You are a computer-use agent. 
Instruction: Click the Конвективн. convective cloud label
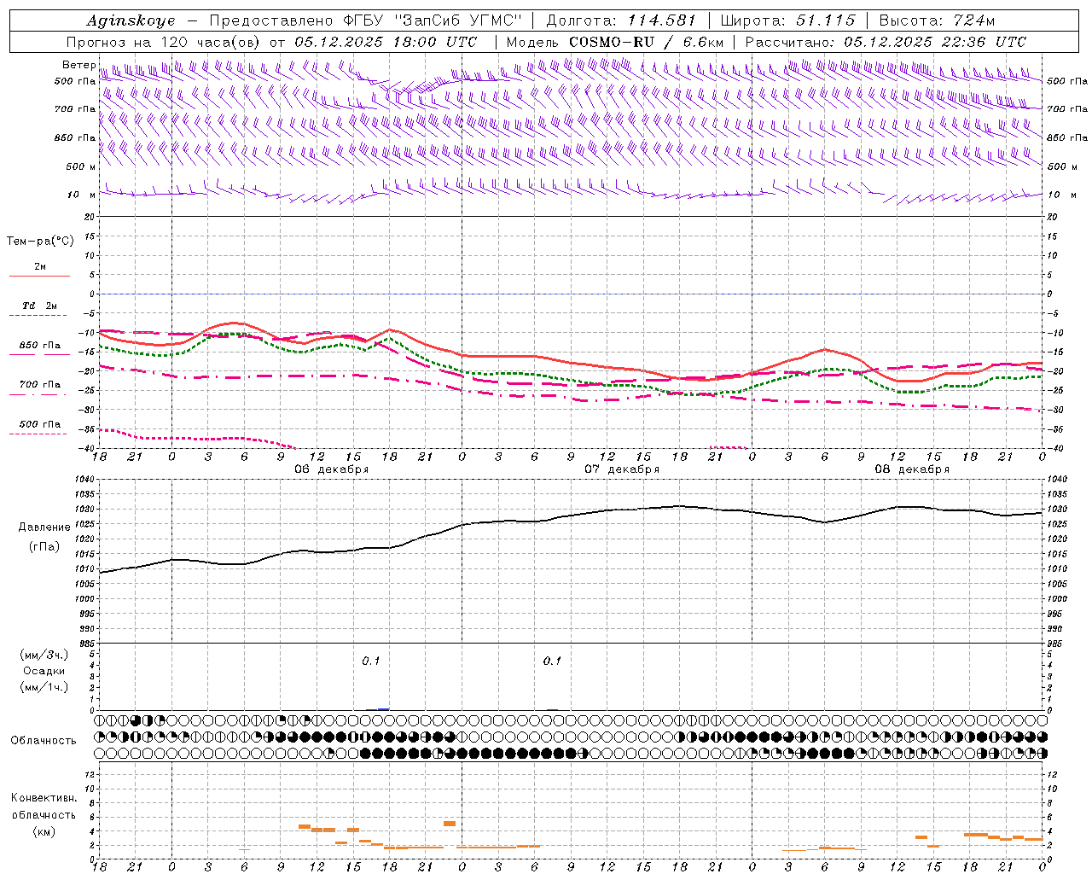click(x=44, y=798)
